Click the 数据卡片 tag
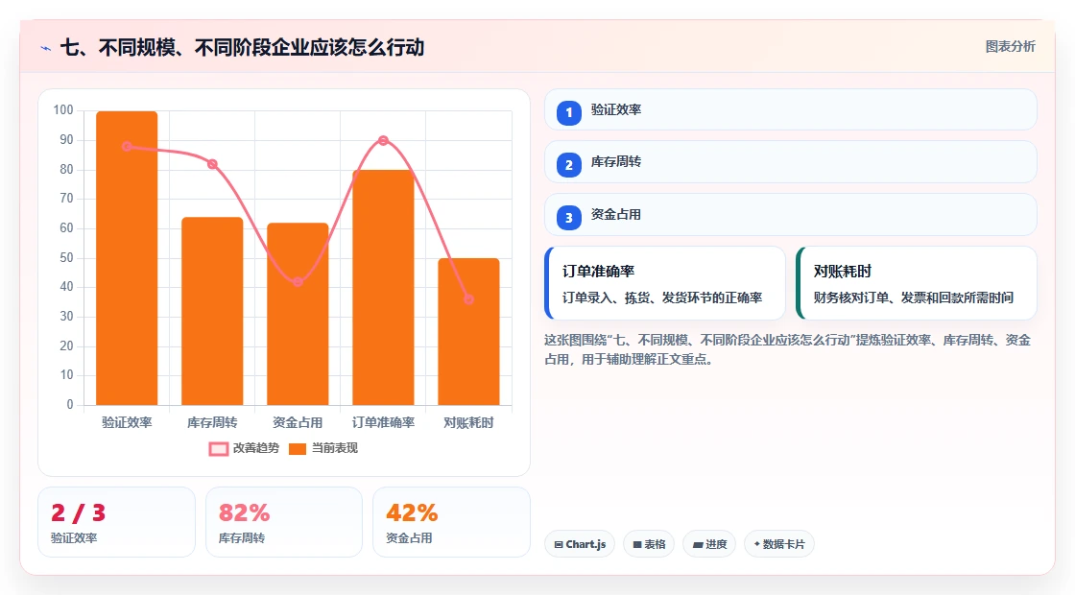 pos(778,544)
